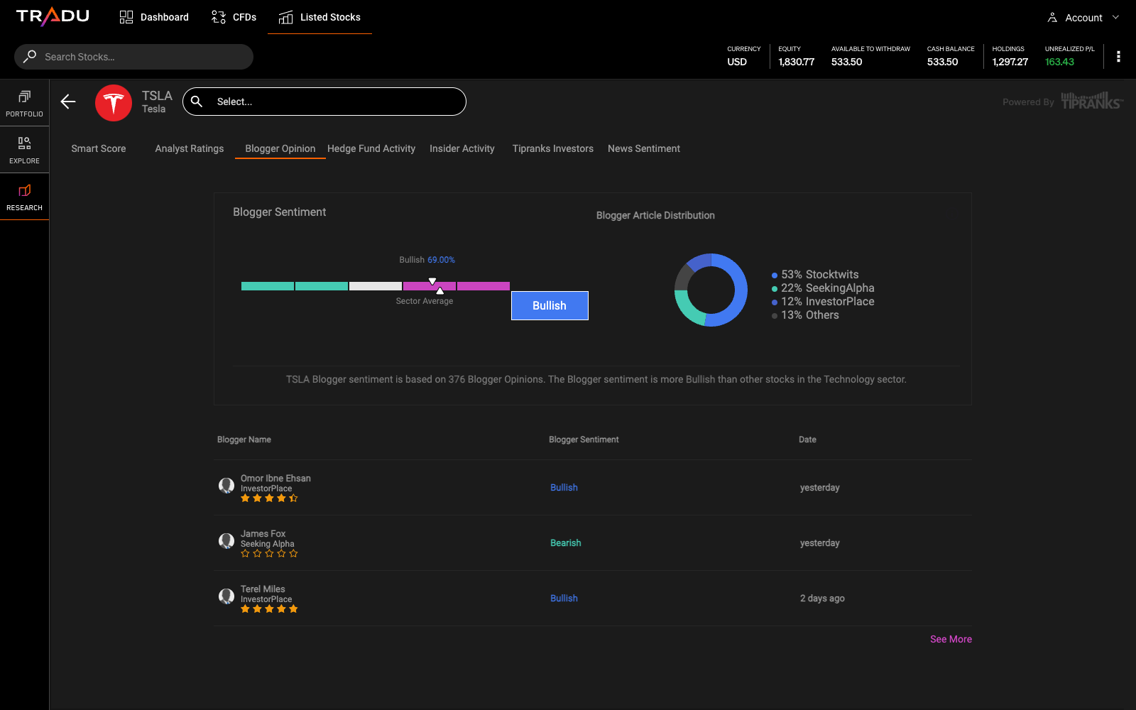Screen dimensions: 1136x710
Task: Click the 12% InvestorPlace legend entry
Action: pos(823,302)
